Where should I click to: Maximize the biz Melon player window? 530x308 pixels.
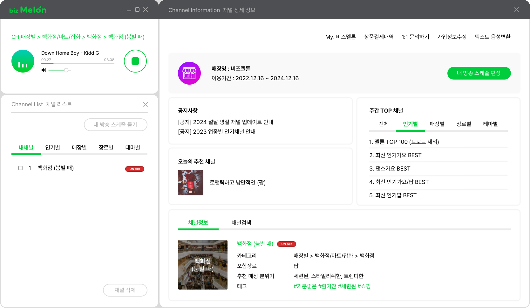[137, 10]
